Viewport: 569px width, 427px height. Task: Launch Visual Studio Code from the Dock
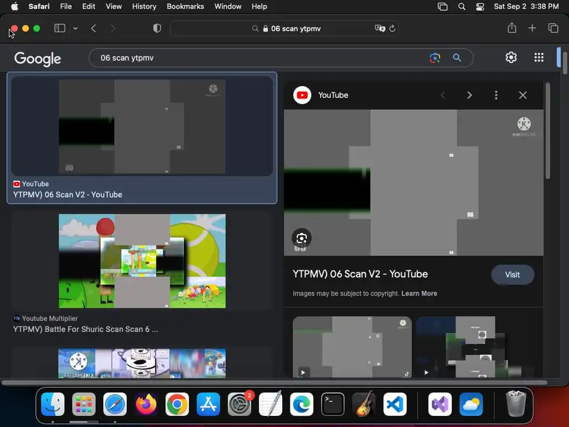click(x=395, y=404)
